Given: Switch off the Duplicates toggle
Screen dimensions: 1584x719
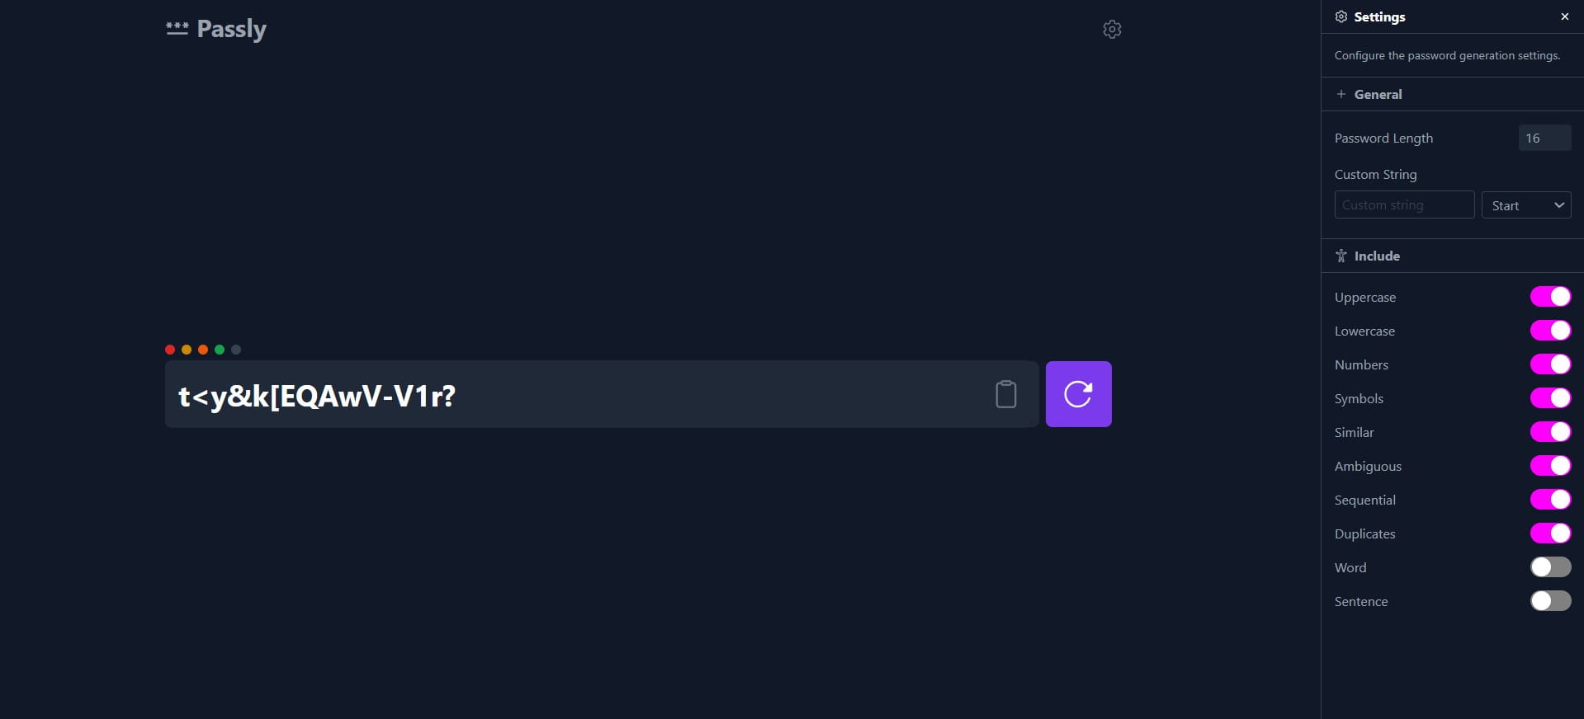Looking at the screenshot, I should [1550, 533].
